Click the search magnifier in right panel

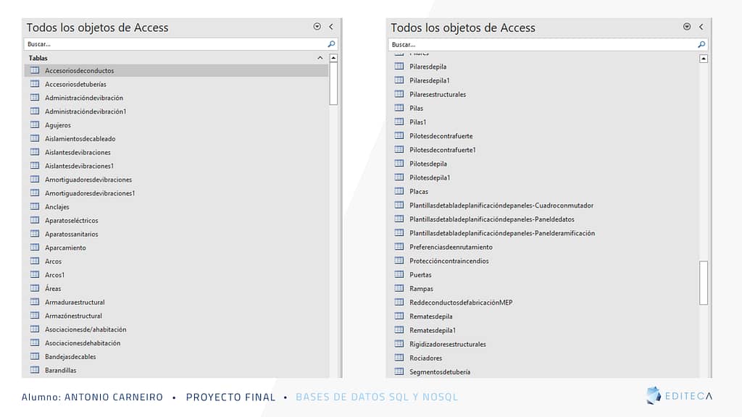pos(701,44)
